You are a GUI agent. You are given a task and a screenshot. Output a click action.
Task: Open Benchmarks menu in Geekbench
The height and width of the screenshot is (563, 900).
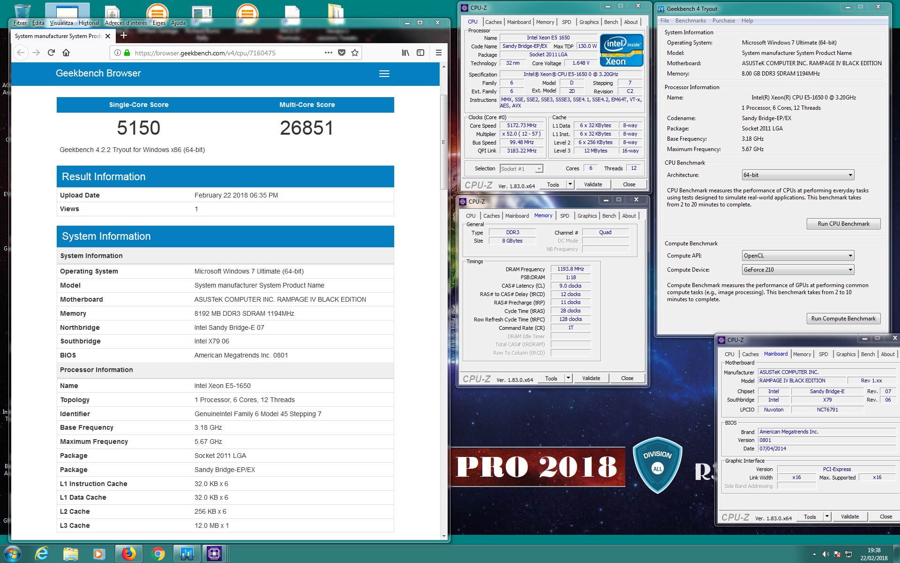click(690, 21)
